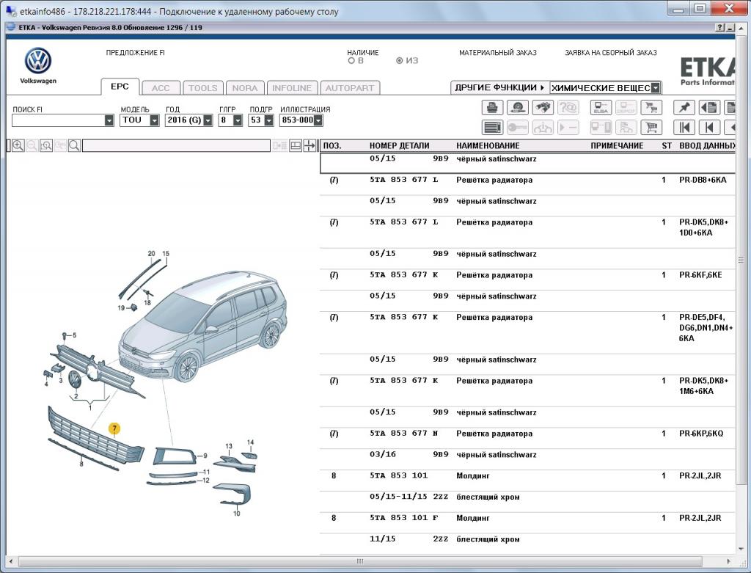This screenshot has width=751, height=573.
Task: Click the ELBA computer icon
Action: coord(601,107)
